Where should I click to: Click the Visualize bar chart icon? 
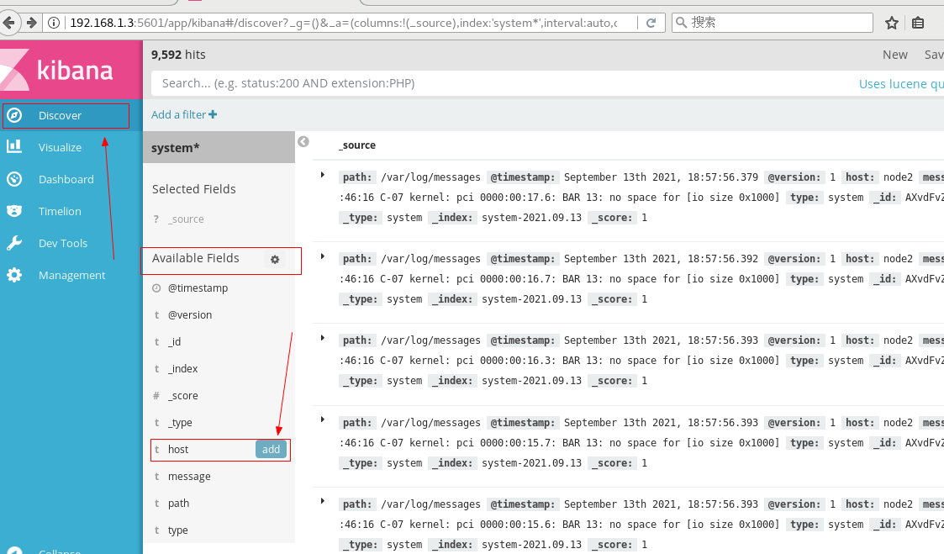click(x=14, y=147)
